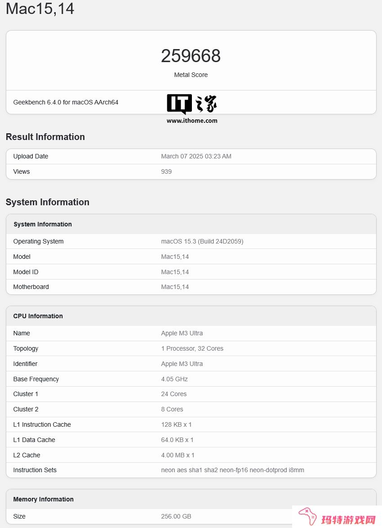
Task: Select the "24 Cores" value
Action: (174, 394)
